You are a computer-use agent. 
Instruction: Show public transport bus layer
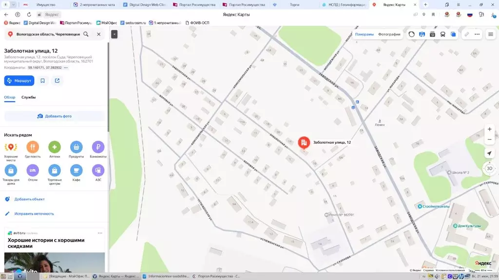coord(442,35)
